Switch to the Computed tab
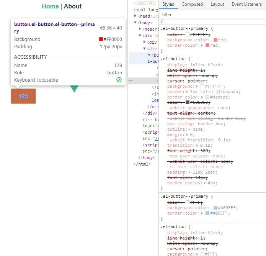The width and height of the screenshot is (266, 256). [x=192, y=4]
